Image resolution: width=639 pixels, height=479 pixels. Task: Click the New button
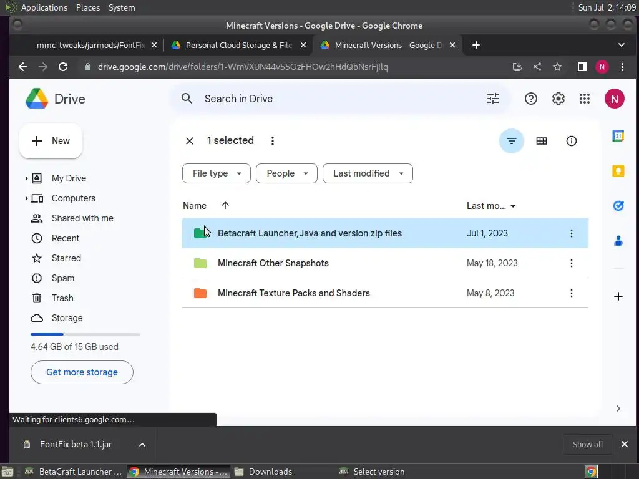coord(51,141)
